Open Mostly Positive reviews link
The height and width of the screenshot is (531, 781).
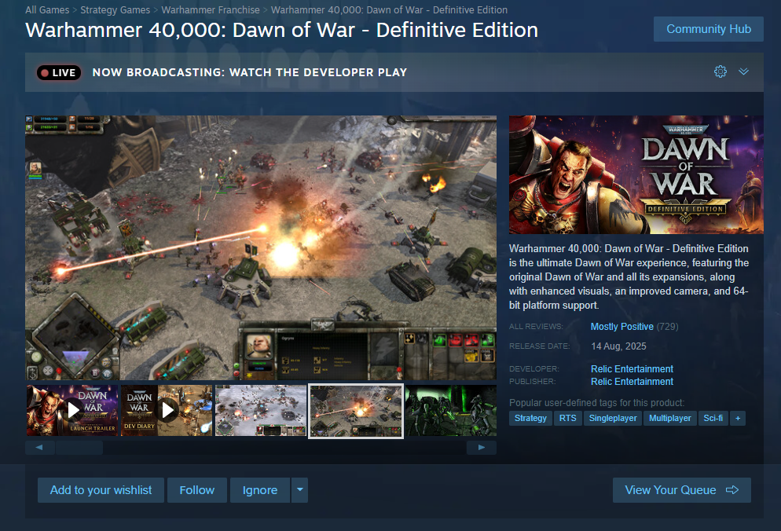(x=621, y=327)
